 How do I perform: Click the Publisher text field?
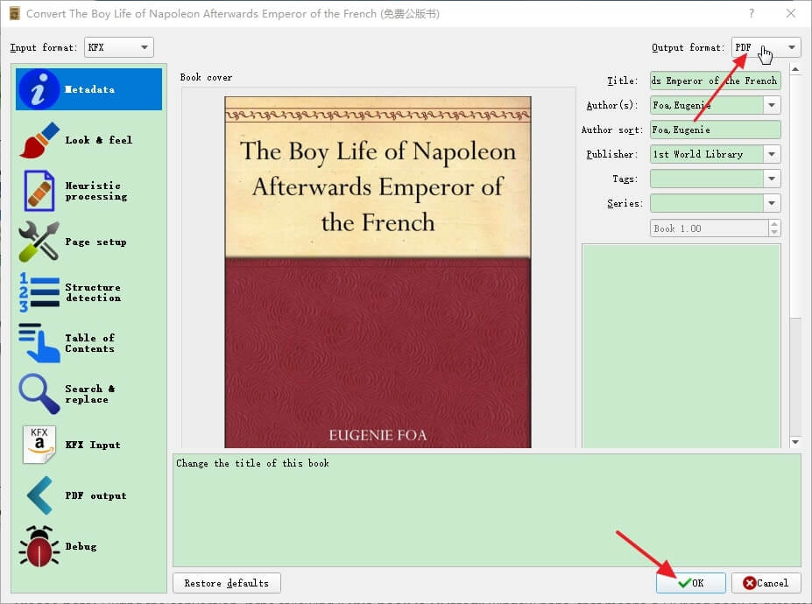point(707,154)
